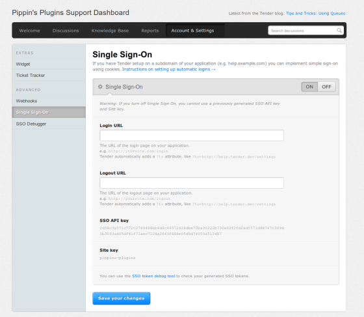
Task: Open instructions on setting up automatic logins
Action: click(169, 69)
